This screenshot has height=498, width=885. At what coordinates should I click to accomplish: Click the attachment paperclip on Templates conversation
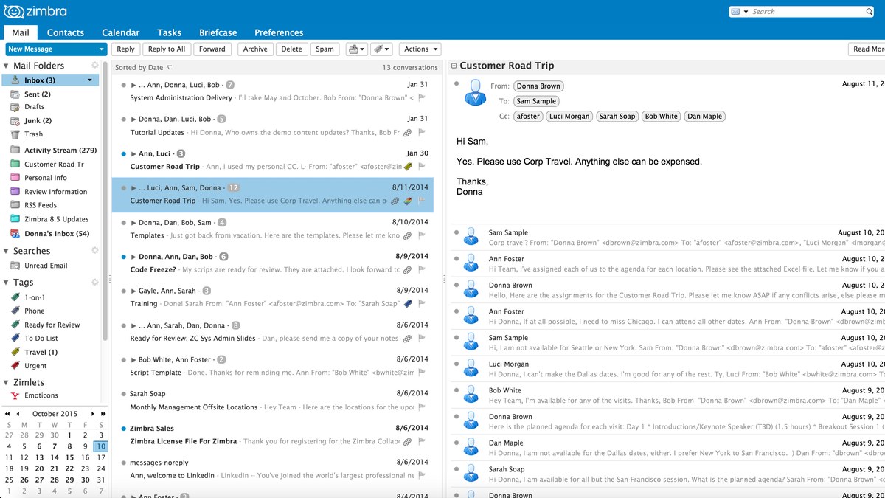click(406, 235)
